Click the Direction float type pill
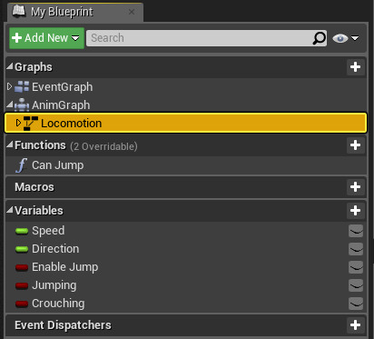The width and height of the screenshot is (374, 339). (22, 249)
